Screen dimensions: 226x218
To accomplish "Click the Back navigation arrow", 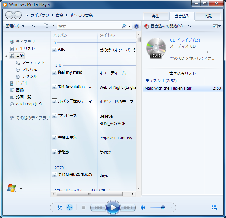I will [x=9, y=15].
